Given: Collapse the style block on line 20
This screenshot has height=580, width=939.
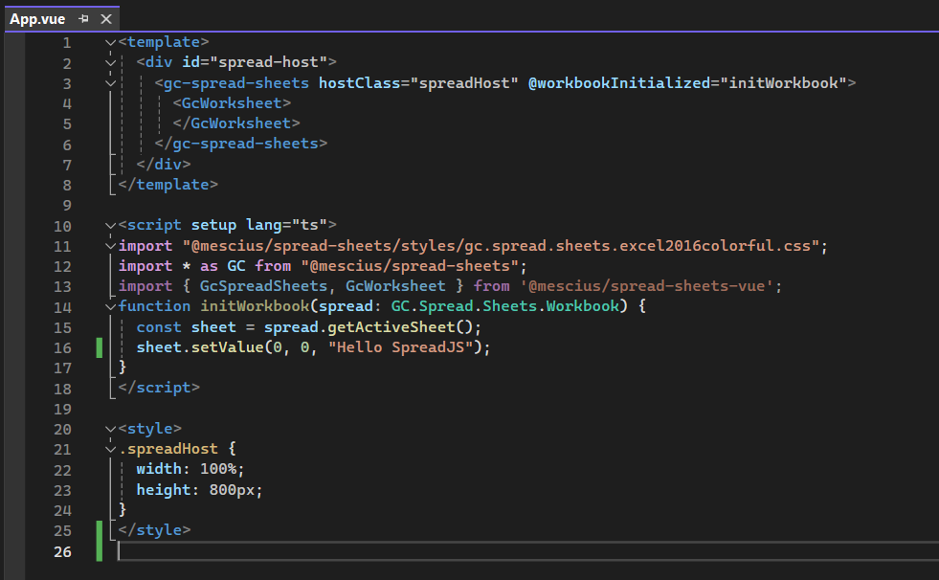Looking at the screenshot, I should pyautogui.click(x=109, y=428).
